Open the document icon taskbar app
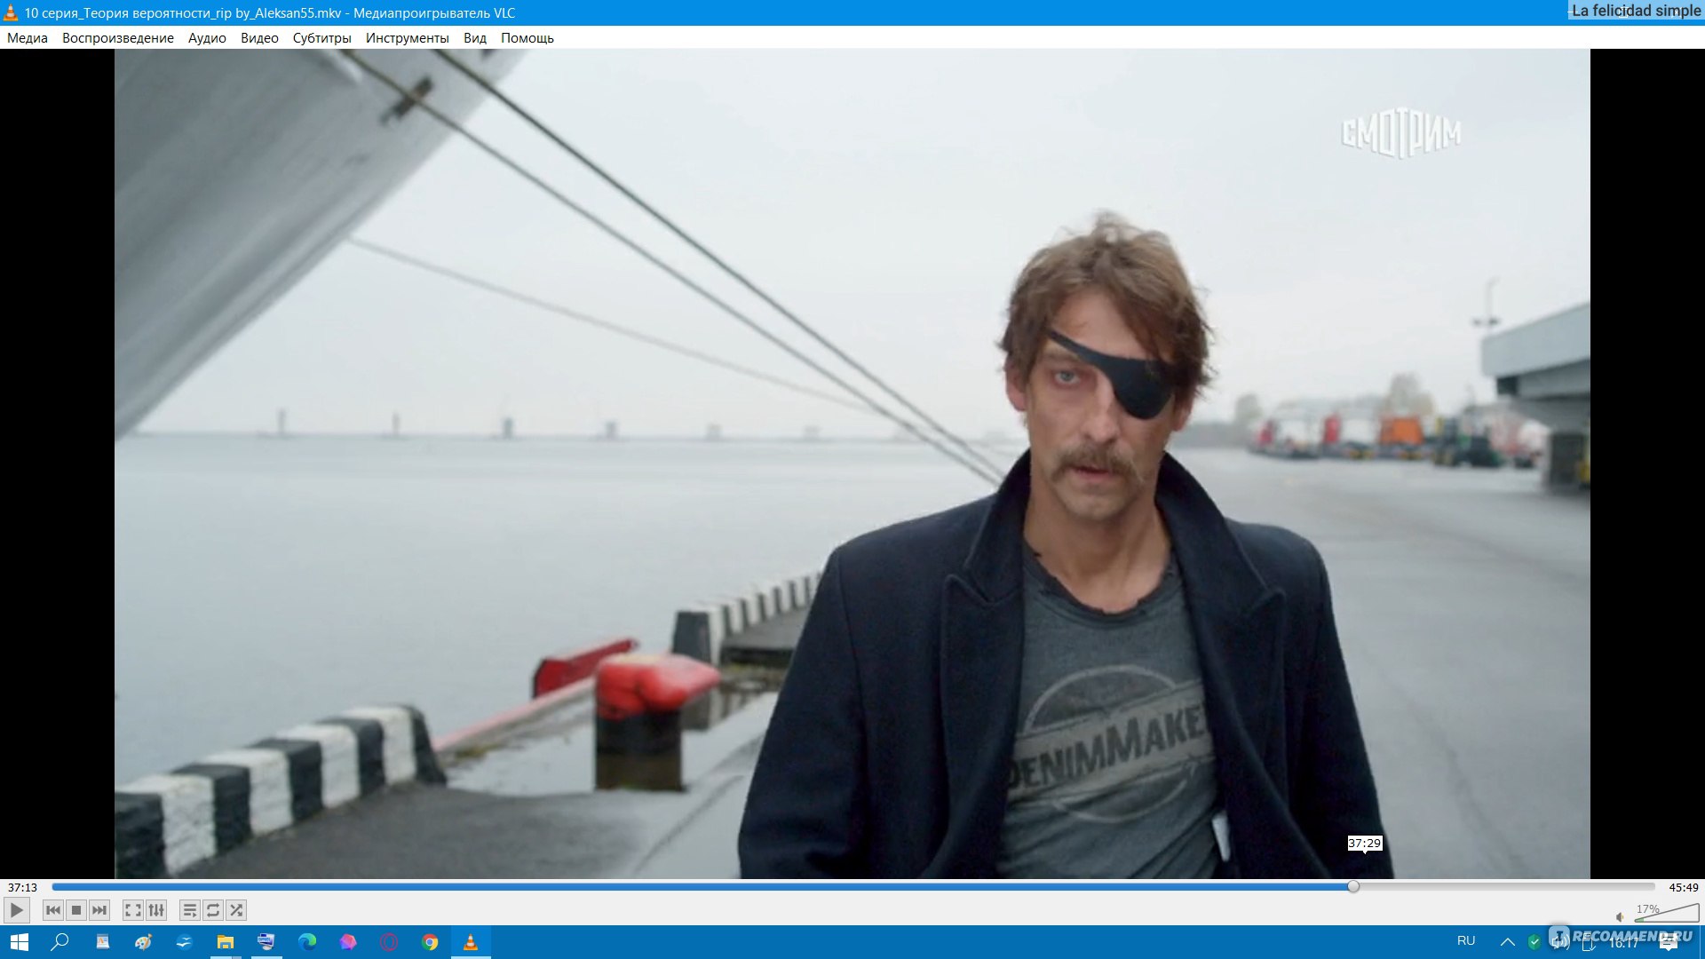 [x=102, y=942]
